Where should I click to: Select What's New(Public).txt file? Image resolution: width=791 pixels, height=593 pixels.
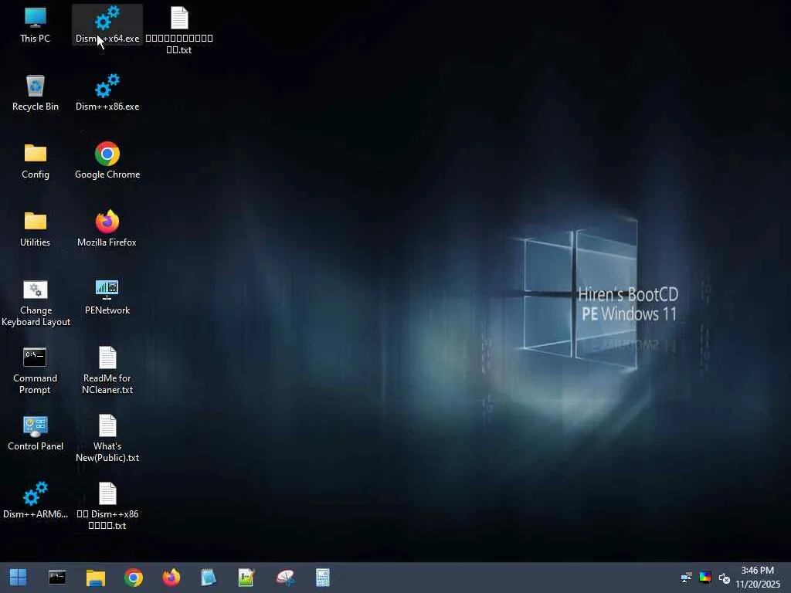click(x=107, y=439)
